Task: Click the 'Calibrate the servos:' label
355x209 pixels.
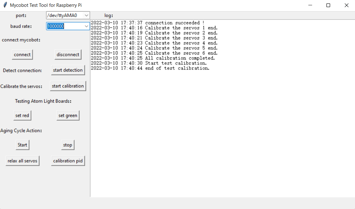Action: (x=21, y=86)
